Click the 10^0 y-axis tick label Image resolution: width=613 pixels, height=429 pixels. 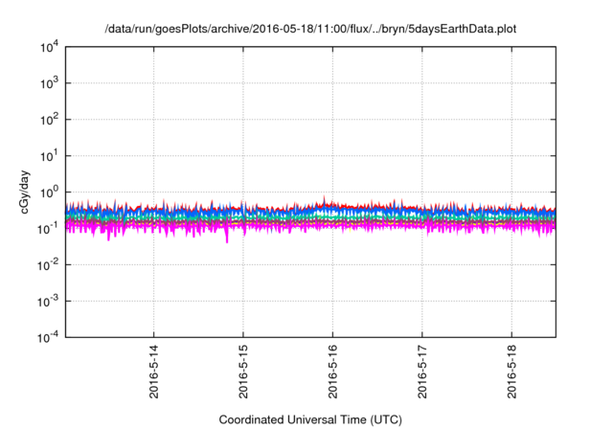[x=48, y=192]
